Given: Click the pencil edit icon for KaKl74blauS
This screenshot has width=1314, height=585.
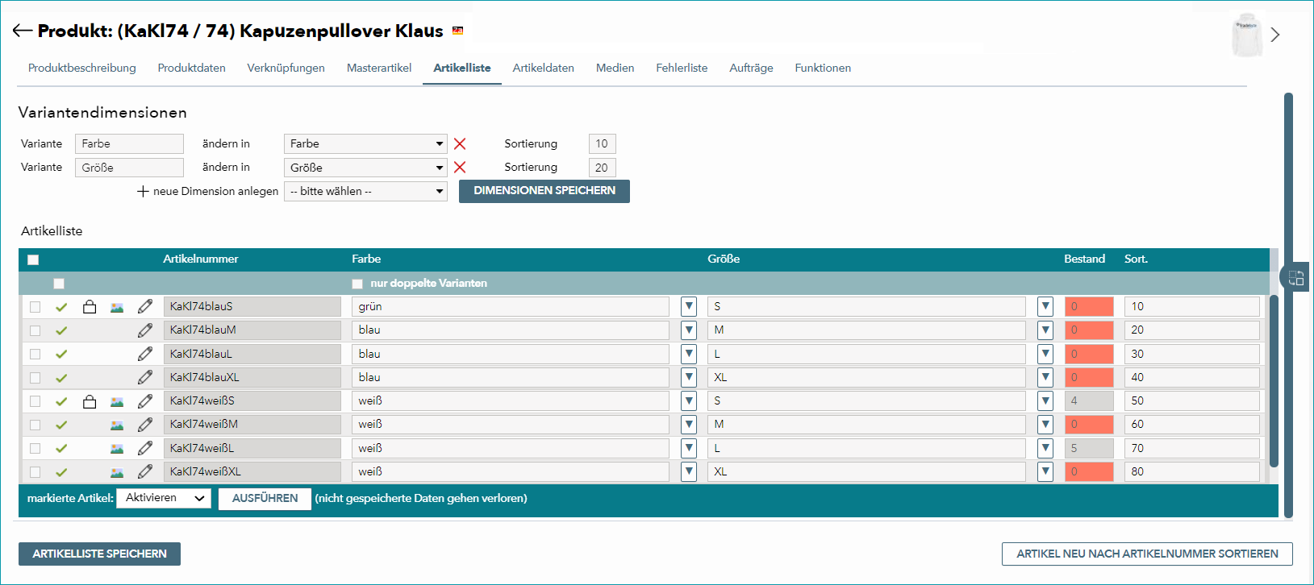Looking at the screenshot, I should tap(145, 306).
